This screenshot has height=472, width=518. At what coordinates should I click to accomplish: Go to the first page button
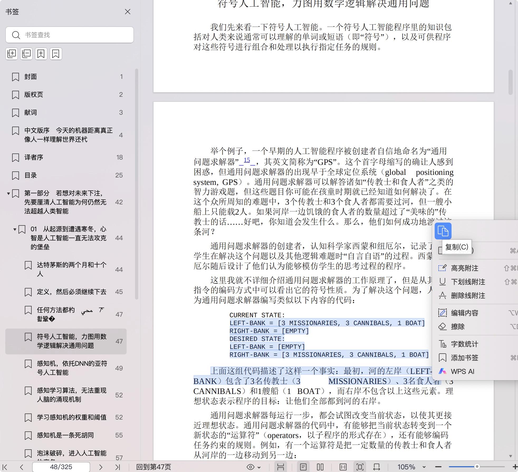[5, 467]
